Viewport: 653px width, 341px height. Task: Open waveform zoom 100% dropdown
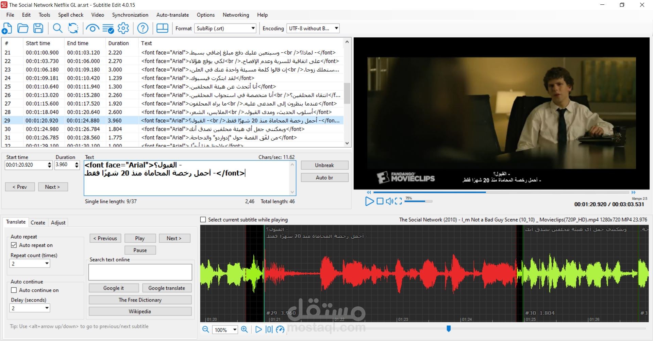(225, 330)
